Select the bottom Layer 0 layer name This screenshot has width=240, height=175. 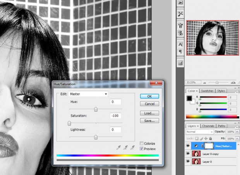[x=207, y=162]
